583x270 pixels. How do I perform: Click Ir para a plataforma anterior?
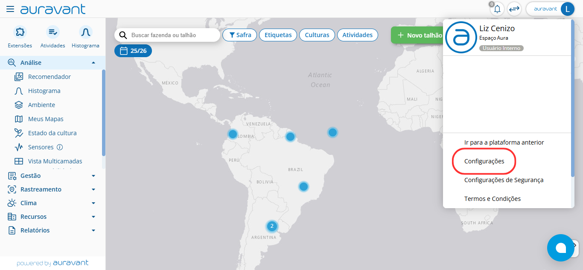pos(504,142)
